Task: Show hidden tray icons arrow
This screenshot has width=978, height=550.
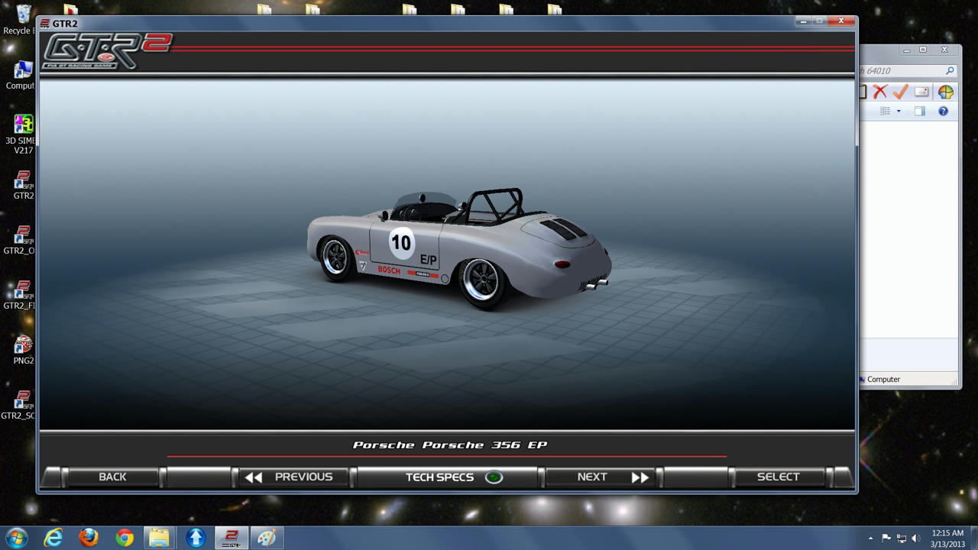Action: point(870,539)
